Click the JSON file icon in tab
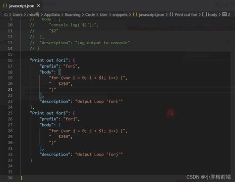This screenshot has width=235, height=182. tap(5, 5)
